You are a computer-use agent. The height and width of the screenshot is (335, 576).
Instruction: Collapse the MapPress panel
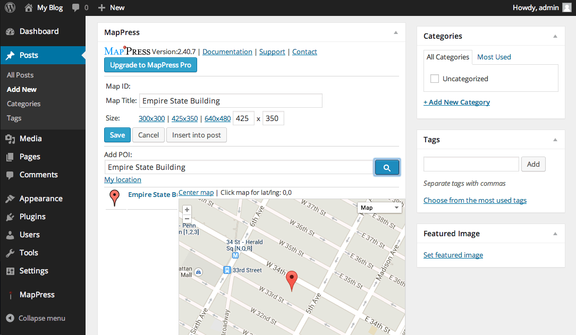coord(396,33)
